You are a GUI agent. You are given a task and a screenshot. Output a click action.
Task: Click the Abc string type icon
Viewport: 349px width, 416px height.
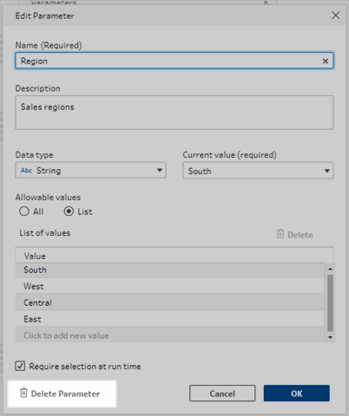[26, 171]
